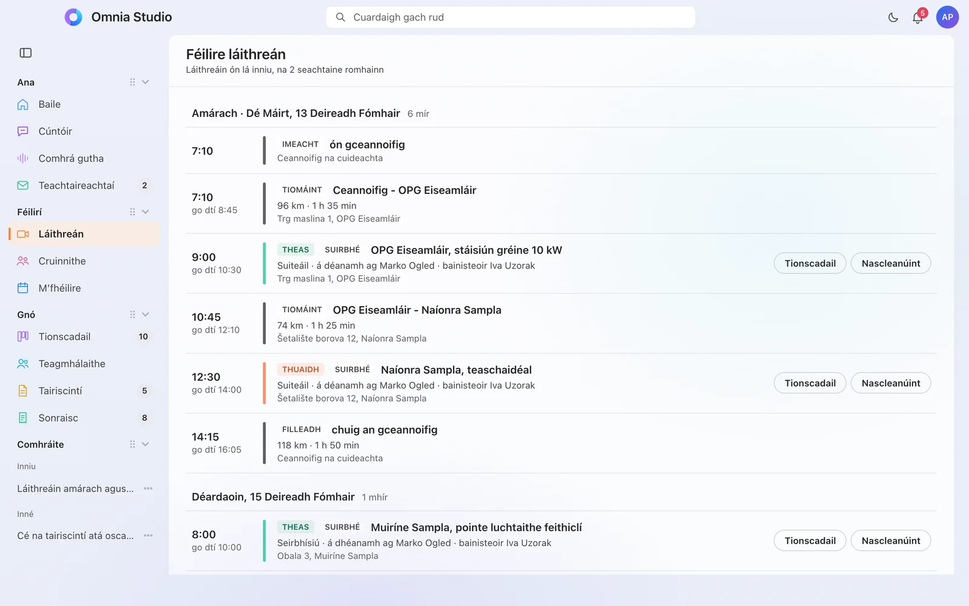Click Nascleanúint for Naíonra Sampla teaschaidéal
Image resolution: width=969 pixels, height=606 pixels.
[x=890, y=383]
